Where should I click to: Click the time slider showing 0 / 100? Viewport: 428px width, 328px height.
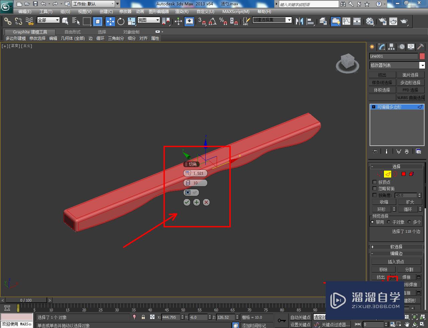click(x=26, y=300)
